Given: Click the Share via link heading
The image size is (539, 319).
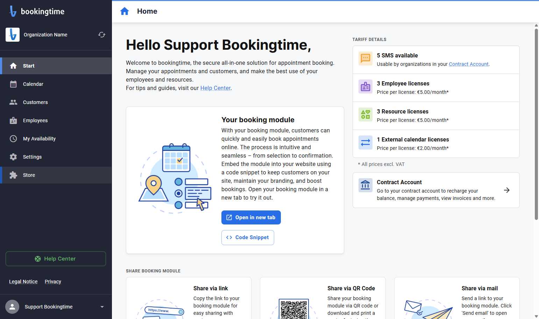Looking at the screenshot, I should [x=211, y=288].
